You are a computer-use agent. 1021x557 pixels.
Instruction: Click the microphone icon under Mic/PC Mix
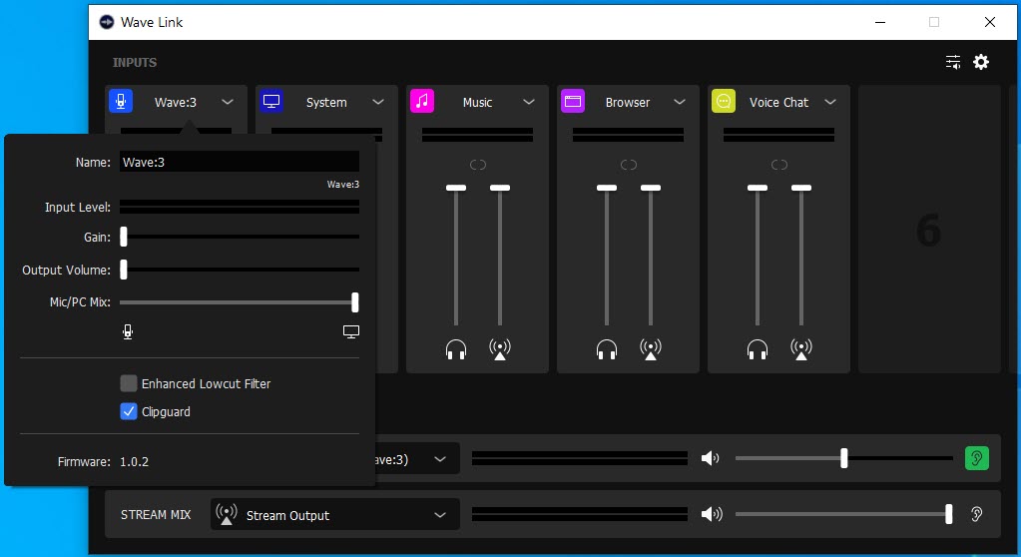click(x=128, y=332)
